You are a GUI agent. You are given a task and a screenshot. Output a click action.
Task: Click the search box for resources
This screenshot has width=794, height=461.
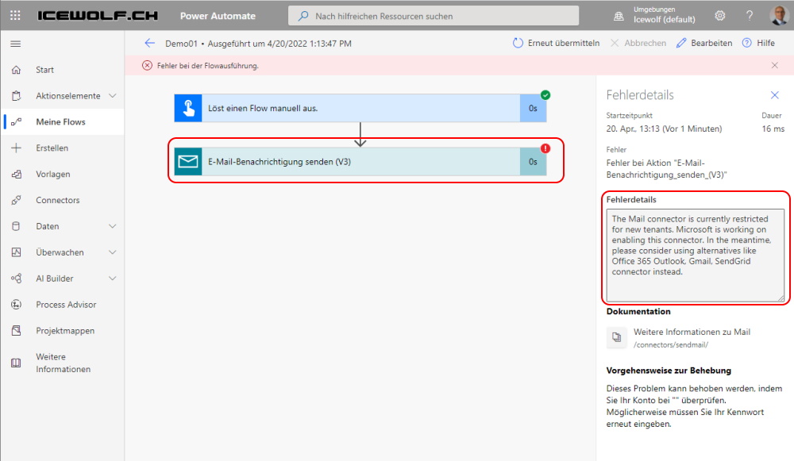[x=434, y=16]
